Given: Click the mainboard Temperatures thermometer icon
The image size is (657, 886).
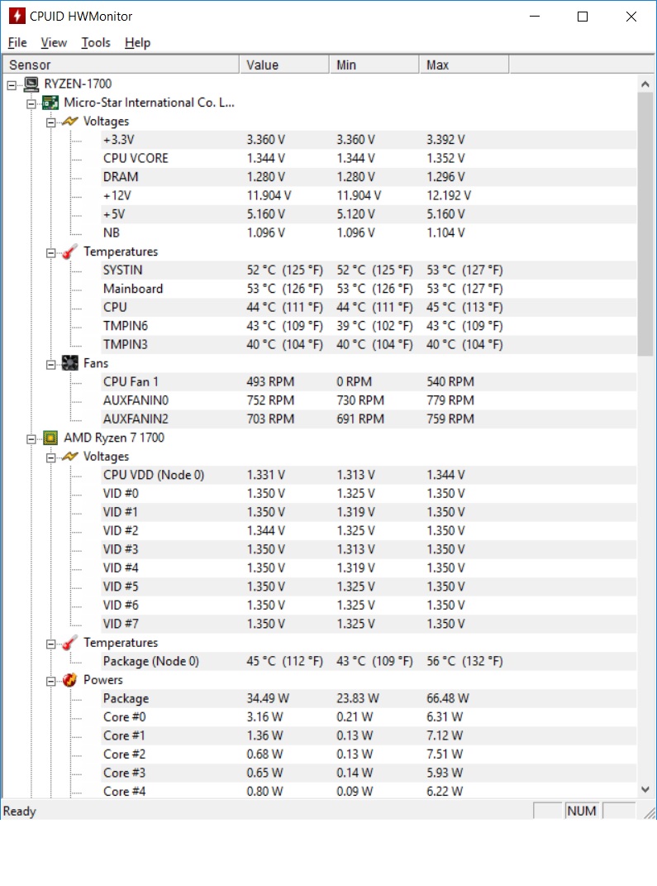Looking at the screenshot, I should [70, 251].
